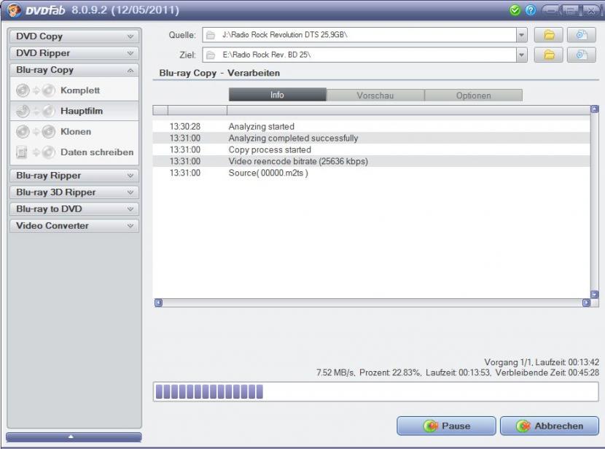605x449 pixels.
Task: Click the sidebar collapse arrow bar
Action: coord(74,437)
